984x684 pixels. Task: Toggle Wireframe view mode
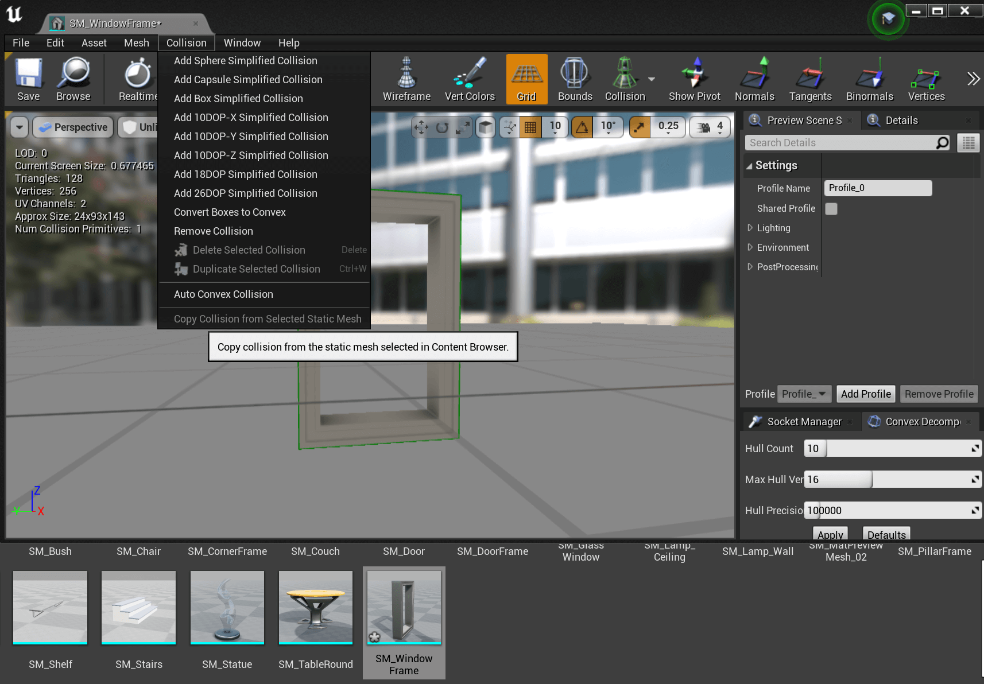(406, 79)
